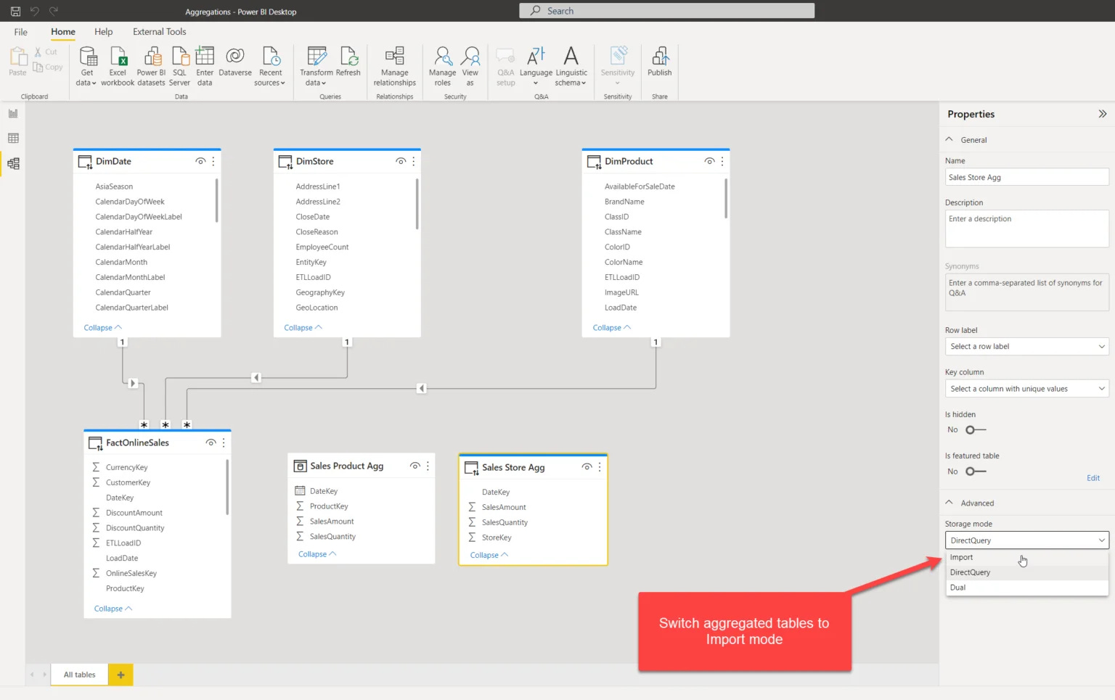Click the Name field
Viewport: 1115px width, 700px height.
pos(1026,178)
